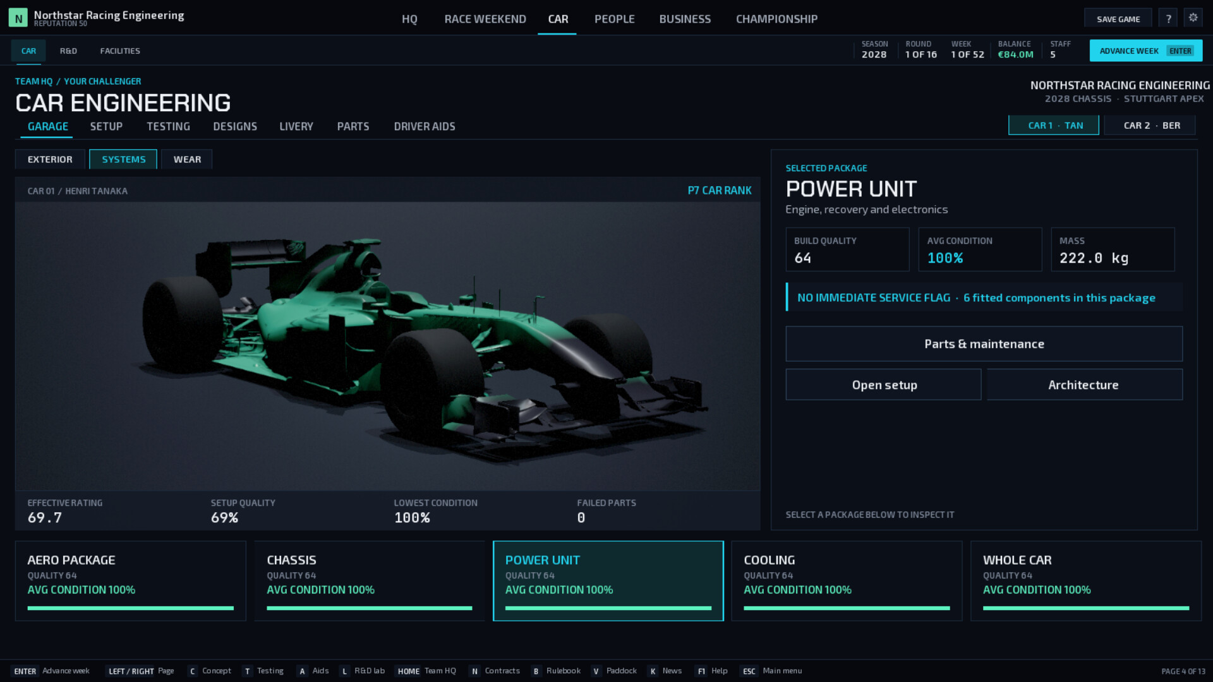Switch to the Livery tab
The image size is (1213, 682).
296,126
